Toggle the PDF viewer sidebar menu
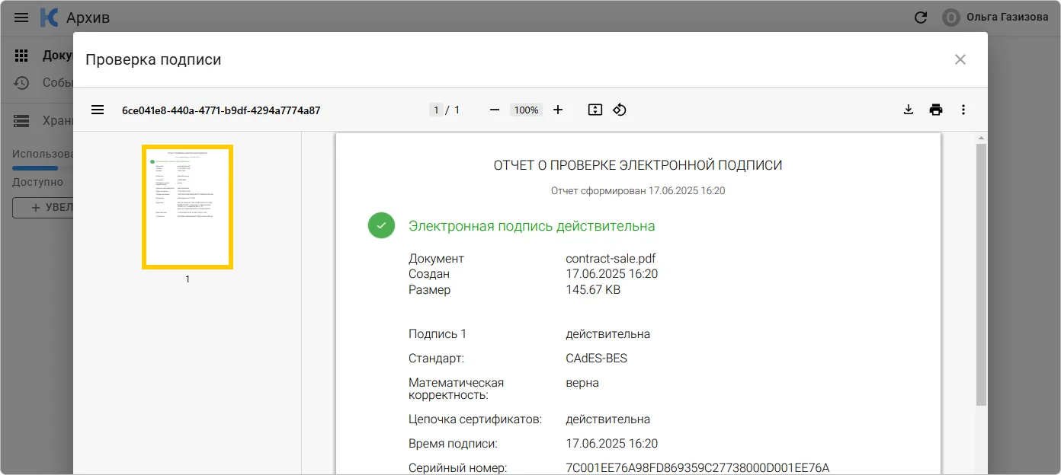Image resolution: width=1061 pixels, height=475 pixels. pyautogui.click(x=98, y=110)
